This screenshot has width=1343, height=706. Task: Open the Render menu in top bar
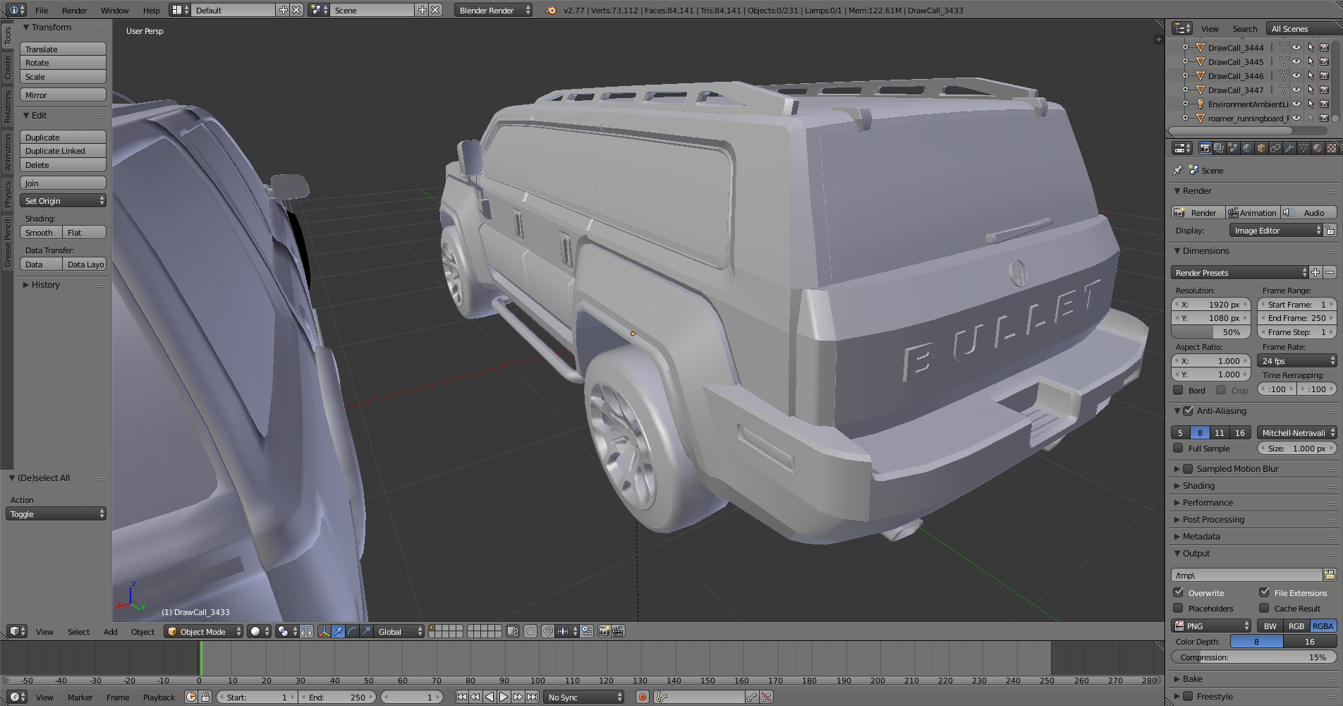point(74,11)
